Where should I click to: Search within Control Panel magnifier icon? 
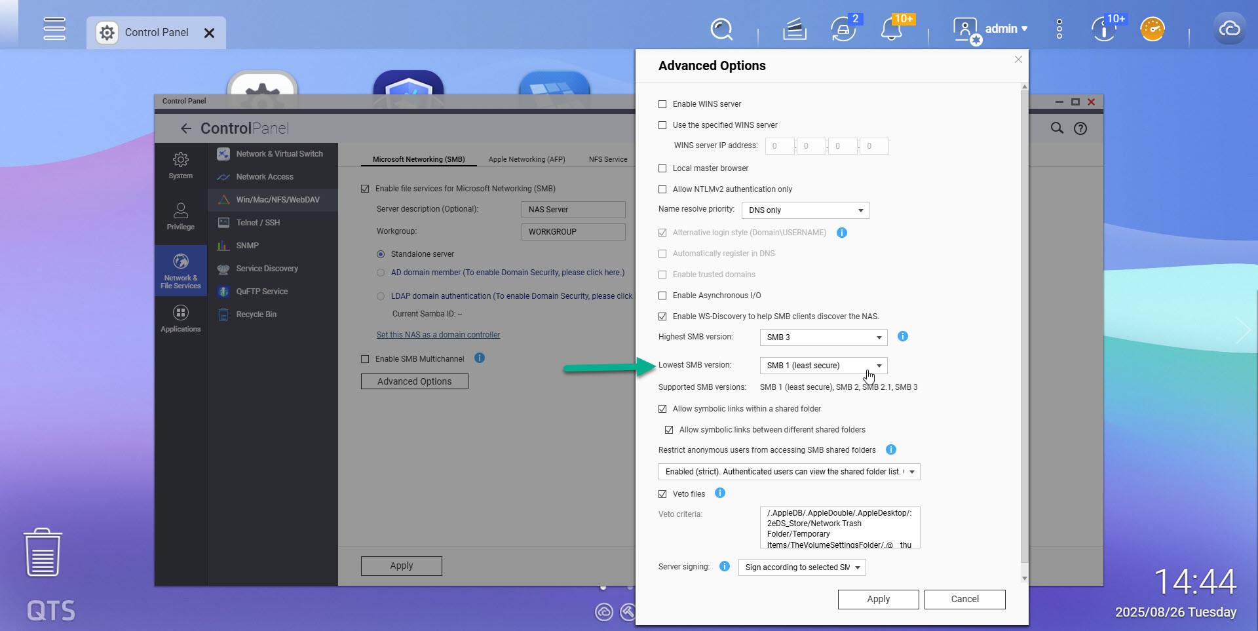click(1057, 128)
